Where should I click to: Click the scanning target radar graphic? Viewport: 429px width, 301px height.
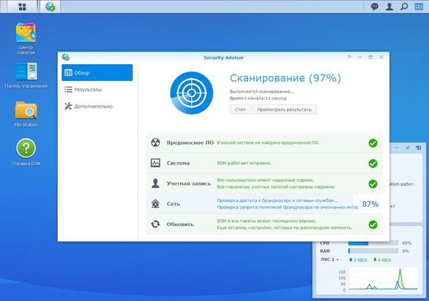click(x=192, y=93)
